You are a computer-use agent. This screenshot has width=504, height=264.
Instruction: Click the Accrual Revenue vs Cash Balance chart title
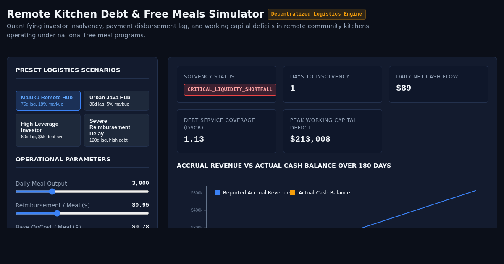click(x=284, y=166)
